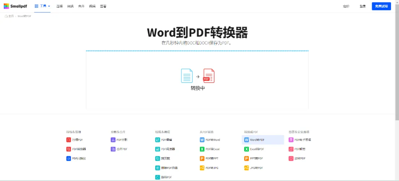Select 转换 in the top navigation

(x=70, y=6)
